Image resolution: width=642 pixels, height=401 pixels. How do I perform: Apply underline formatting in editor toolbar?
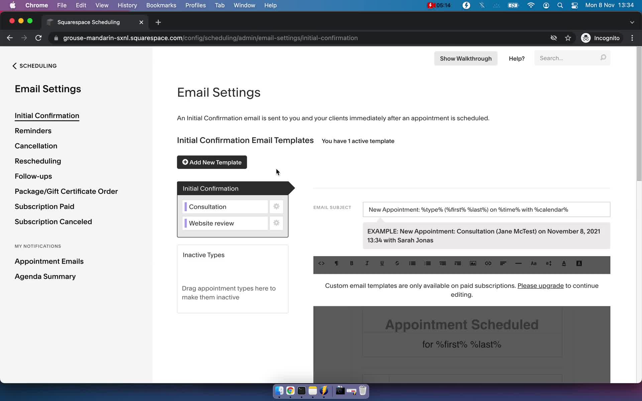pyautogui.click(x=382, y=263)
